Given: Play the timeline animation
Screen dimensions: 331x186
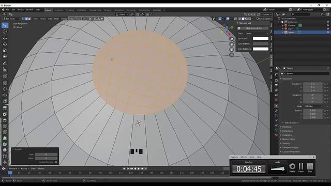Looking at the screenshot, I should coord(139,169).
